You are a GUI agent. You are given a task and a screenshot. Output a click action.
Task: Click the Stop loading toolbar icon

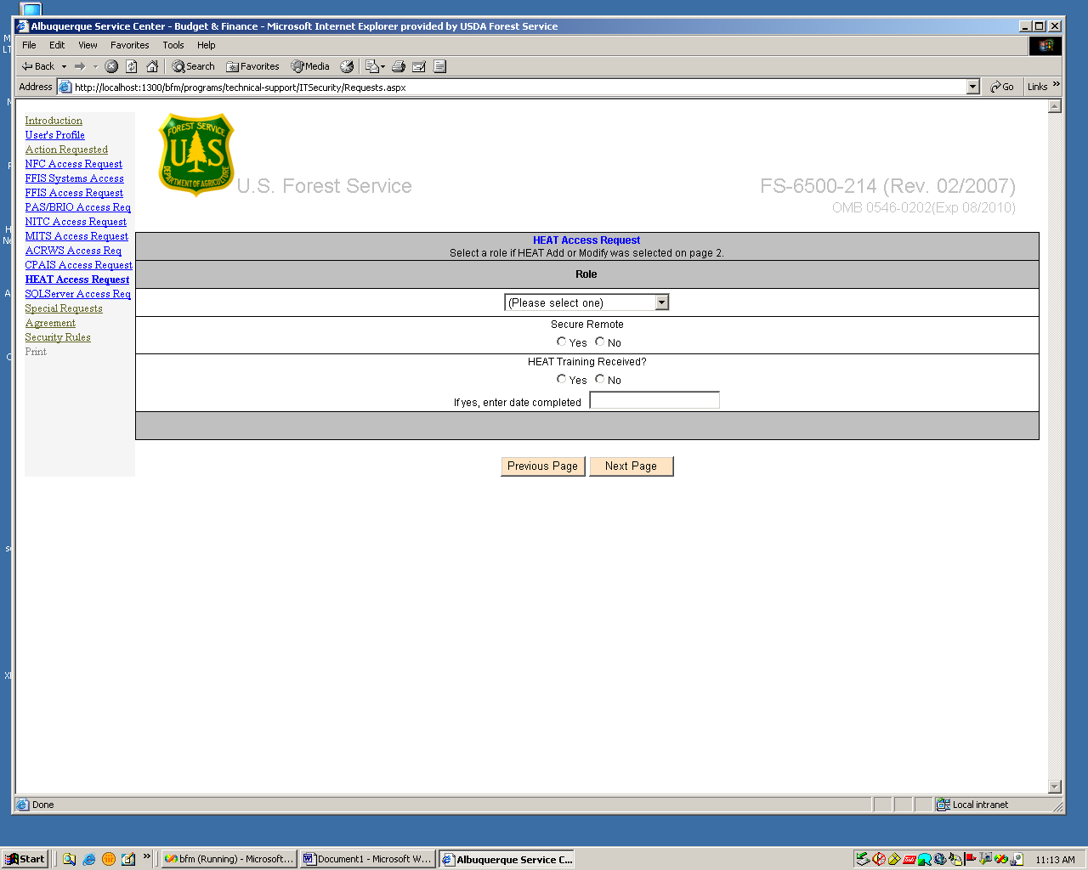[x=111, y=66]
